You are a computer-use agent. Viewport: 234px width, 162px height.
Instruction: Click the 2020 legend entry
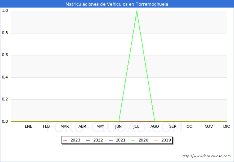coord(140,140)
